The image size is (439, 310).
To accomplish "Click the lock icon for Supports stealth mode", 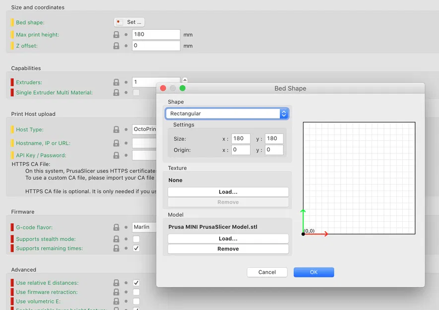I will [116, 239].
